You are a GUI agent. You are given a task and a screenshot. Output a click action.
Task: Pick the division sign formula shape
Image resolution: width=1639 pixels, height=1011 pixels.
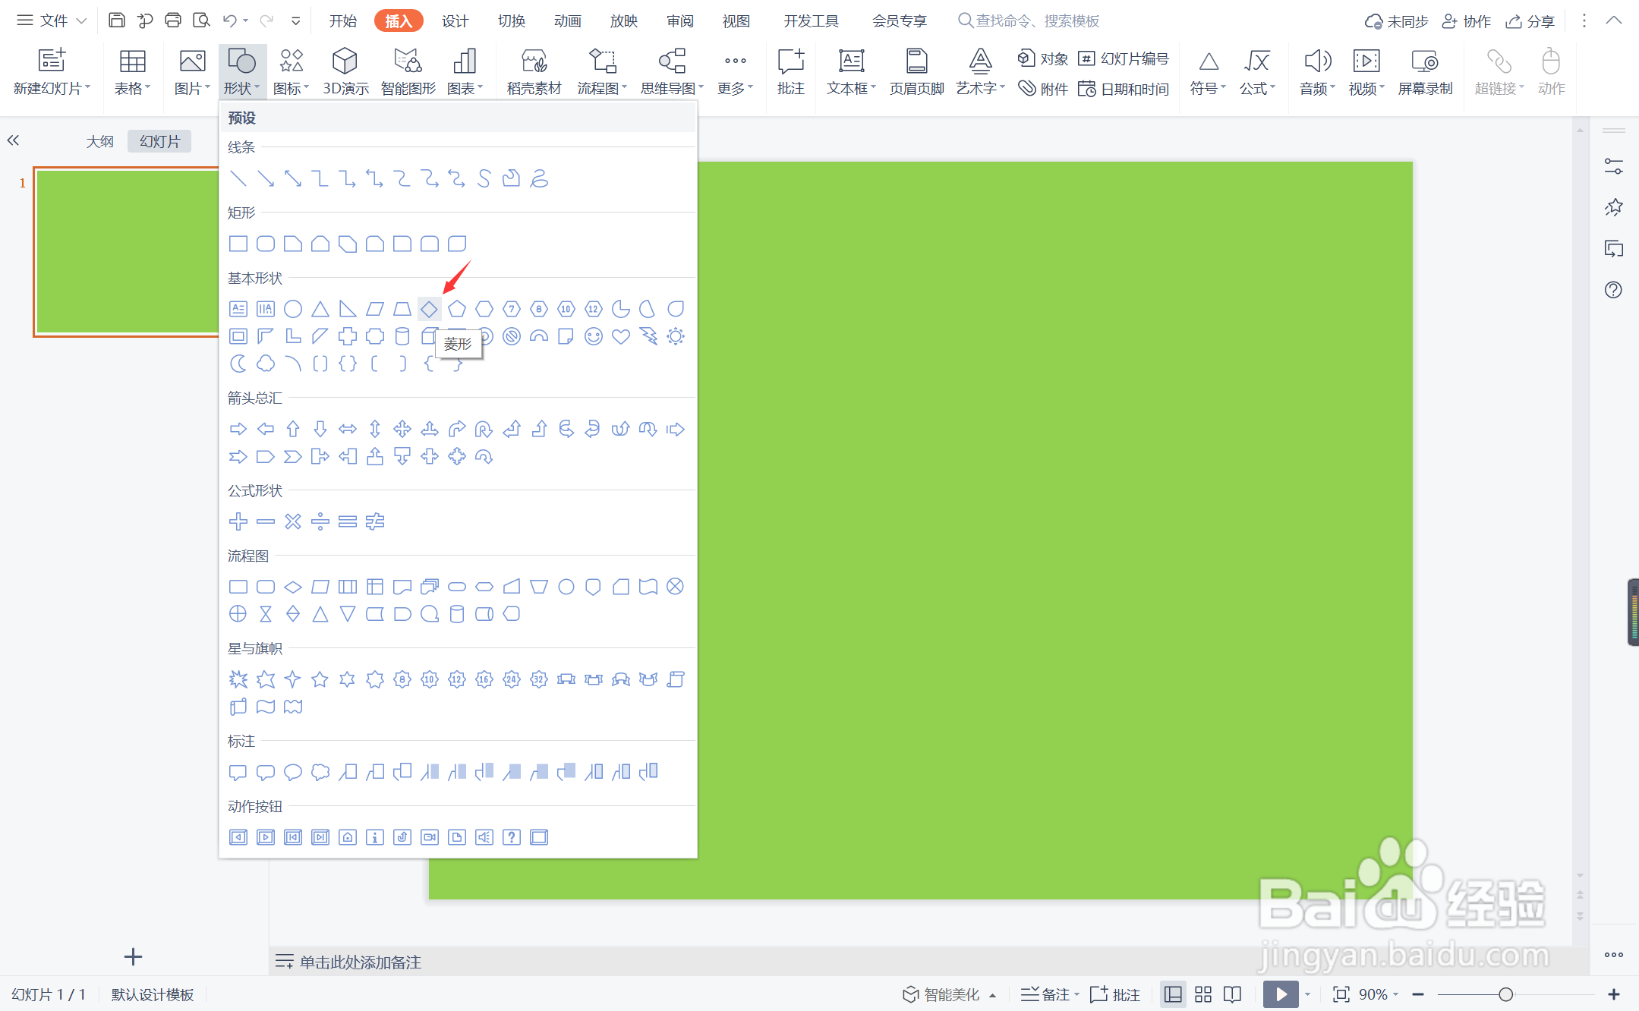(320, 521)
